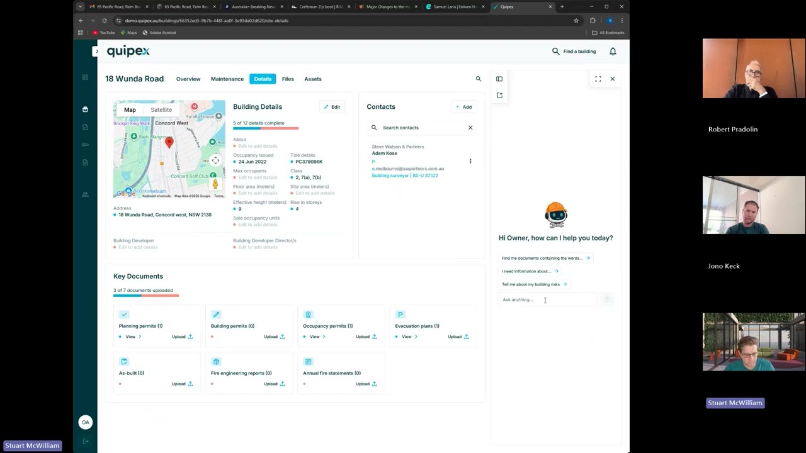This screenshot has width=806, height=453.
Task: Click the Ask anything input field
Action: 547,299
